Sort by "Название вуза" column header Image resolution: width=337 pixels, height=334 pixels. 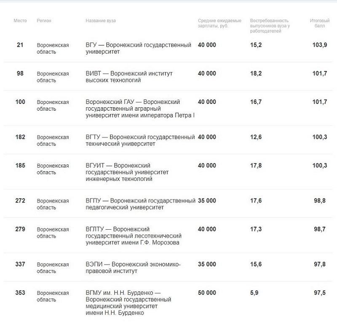(x=100, y=21)
